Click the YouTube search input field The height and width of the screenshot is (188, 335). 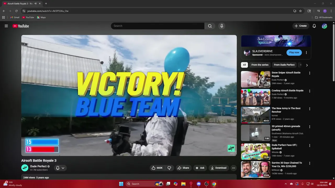[158, 26]
